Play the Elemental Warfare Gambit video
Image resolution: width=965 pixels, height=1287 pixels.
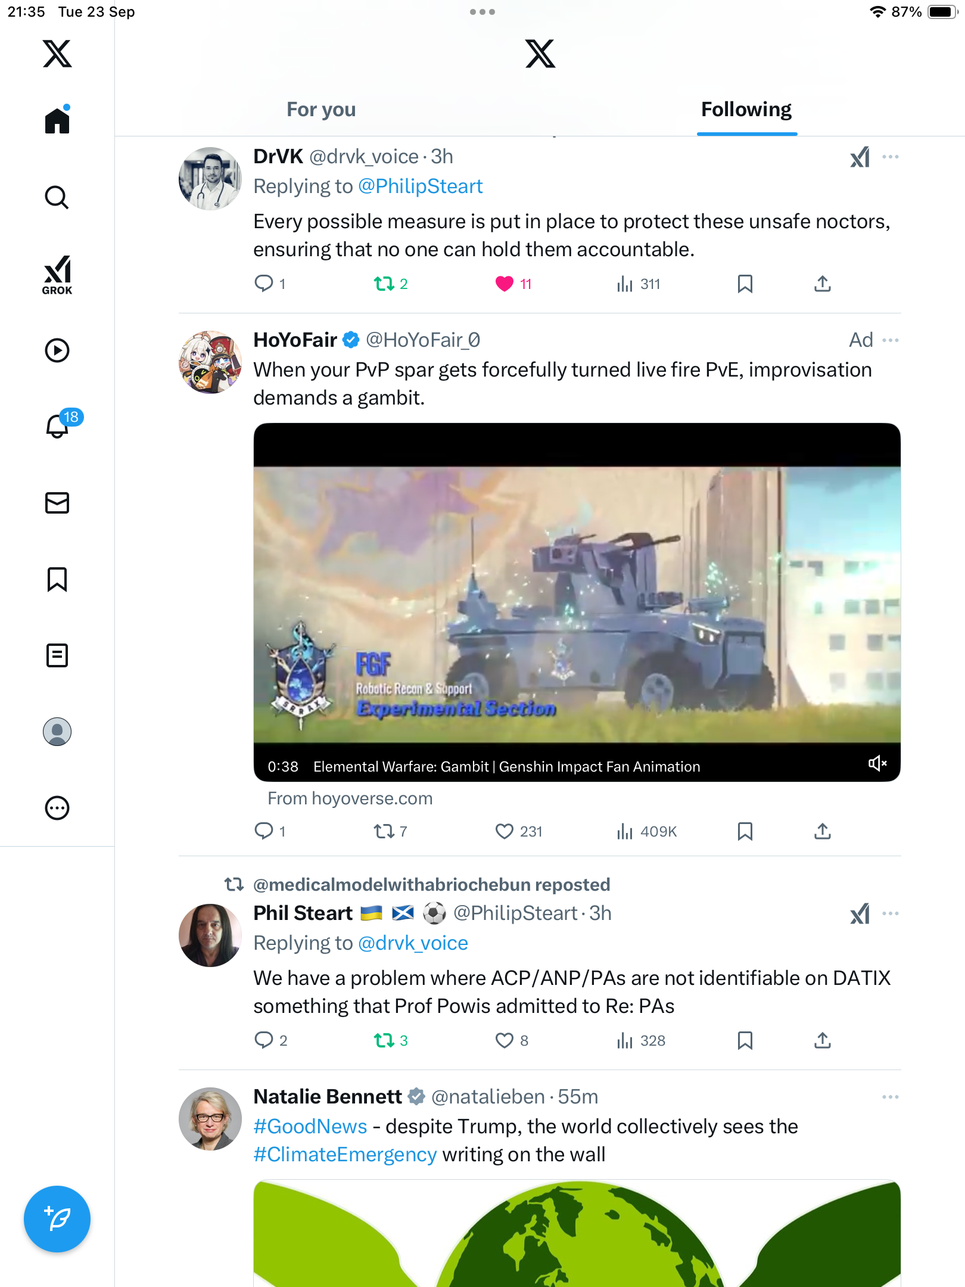tap(577, 602)
